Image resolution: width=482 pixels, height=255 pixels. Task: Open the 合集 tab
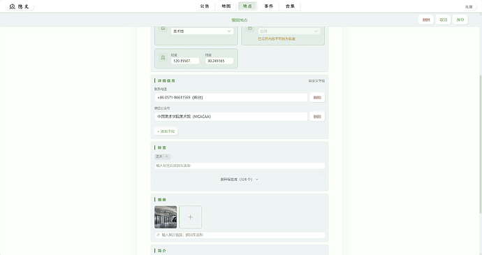(290, 6)
